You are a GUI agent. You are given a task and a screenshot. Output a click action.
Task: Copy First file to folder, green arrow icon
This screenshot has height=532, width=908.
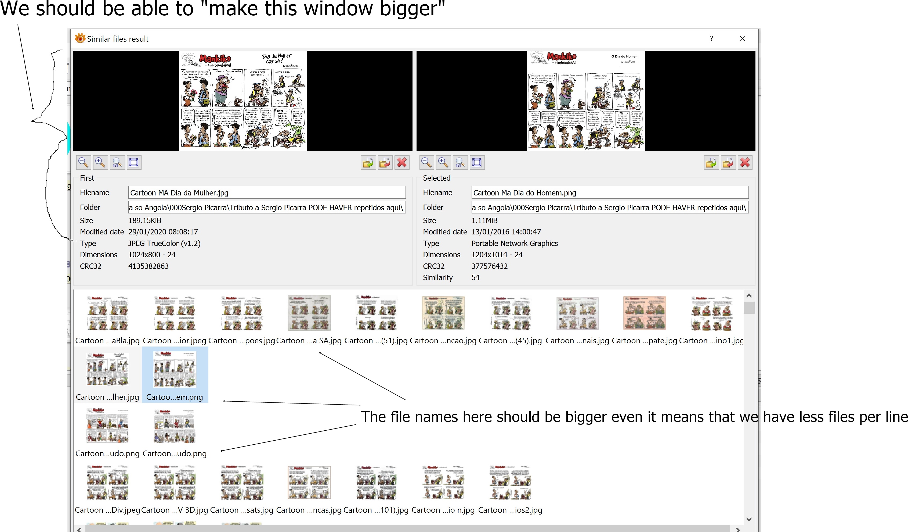pos(368,163)
